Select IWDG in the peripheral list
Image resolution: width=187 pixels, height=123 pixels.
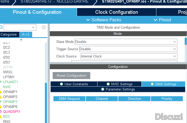(8, 72)
